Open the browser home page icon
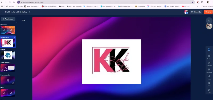The image size is (213, 100). coord(14,2)
